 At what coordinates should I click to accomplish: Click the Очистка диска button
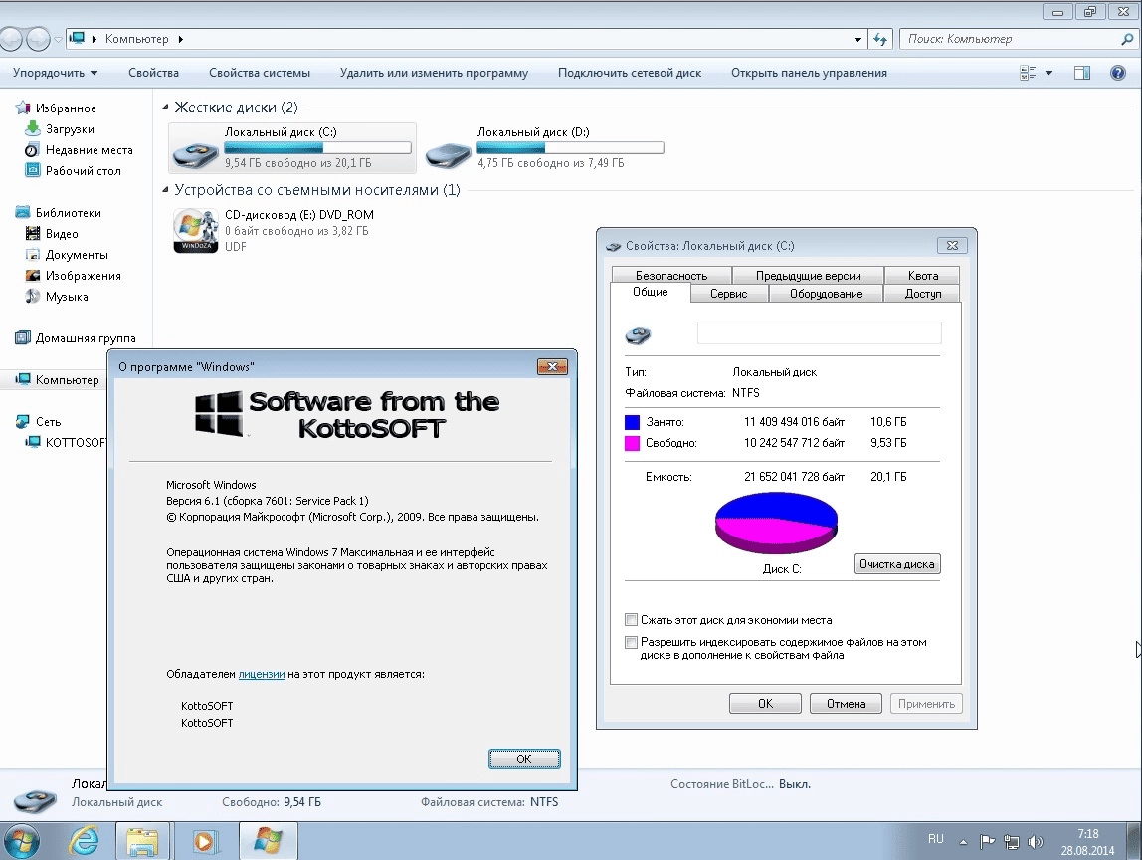coord(896,564)
